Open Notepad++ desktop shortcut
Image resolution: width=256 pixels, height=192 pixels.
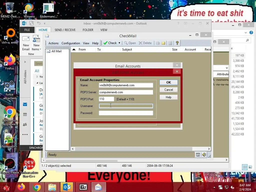9,140
